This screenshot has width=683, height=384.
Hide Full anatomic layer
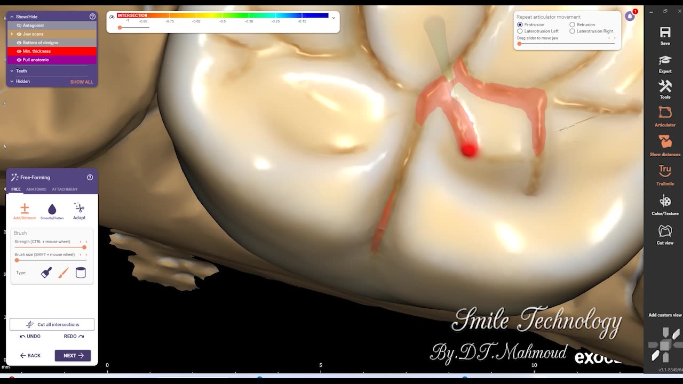(19, 60)
